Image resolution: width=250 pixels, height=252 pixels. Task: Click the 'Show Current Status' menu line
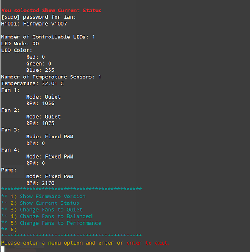pyautogui.click(x=40, y=203)
